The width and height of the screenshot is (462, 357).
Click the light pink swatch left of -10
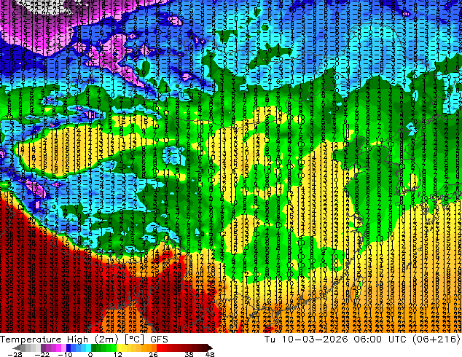click(63, 348)
